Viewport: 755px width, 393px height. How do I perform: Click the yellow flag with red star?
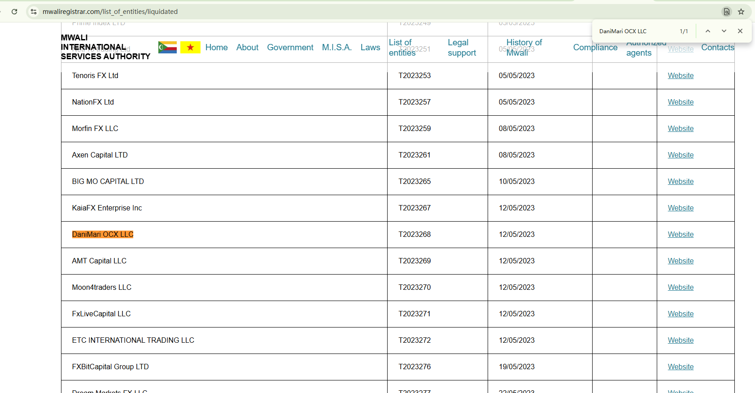tap(190, 47)
